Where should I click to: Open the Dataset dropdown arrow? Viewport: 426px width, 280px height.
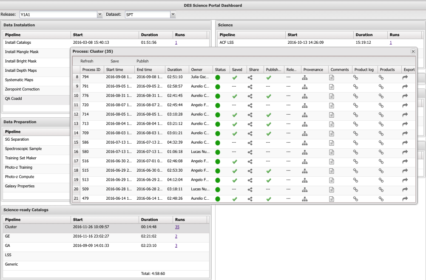click(173, 14)
